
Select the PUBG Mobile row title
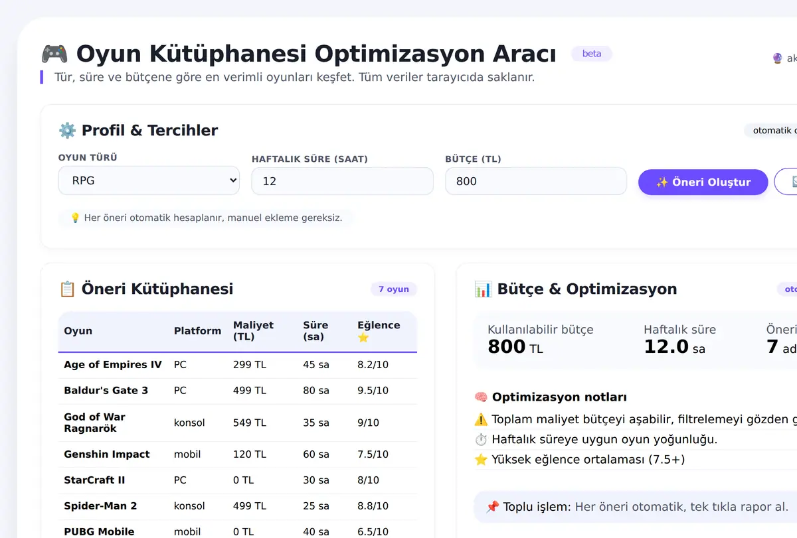(99, 532)
